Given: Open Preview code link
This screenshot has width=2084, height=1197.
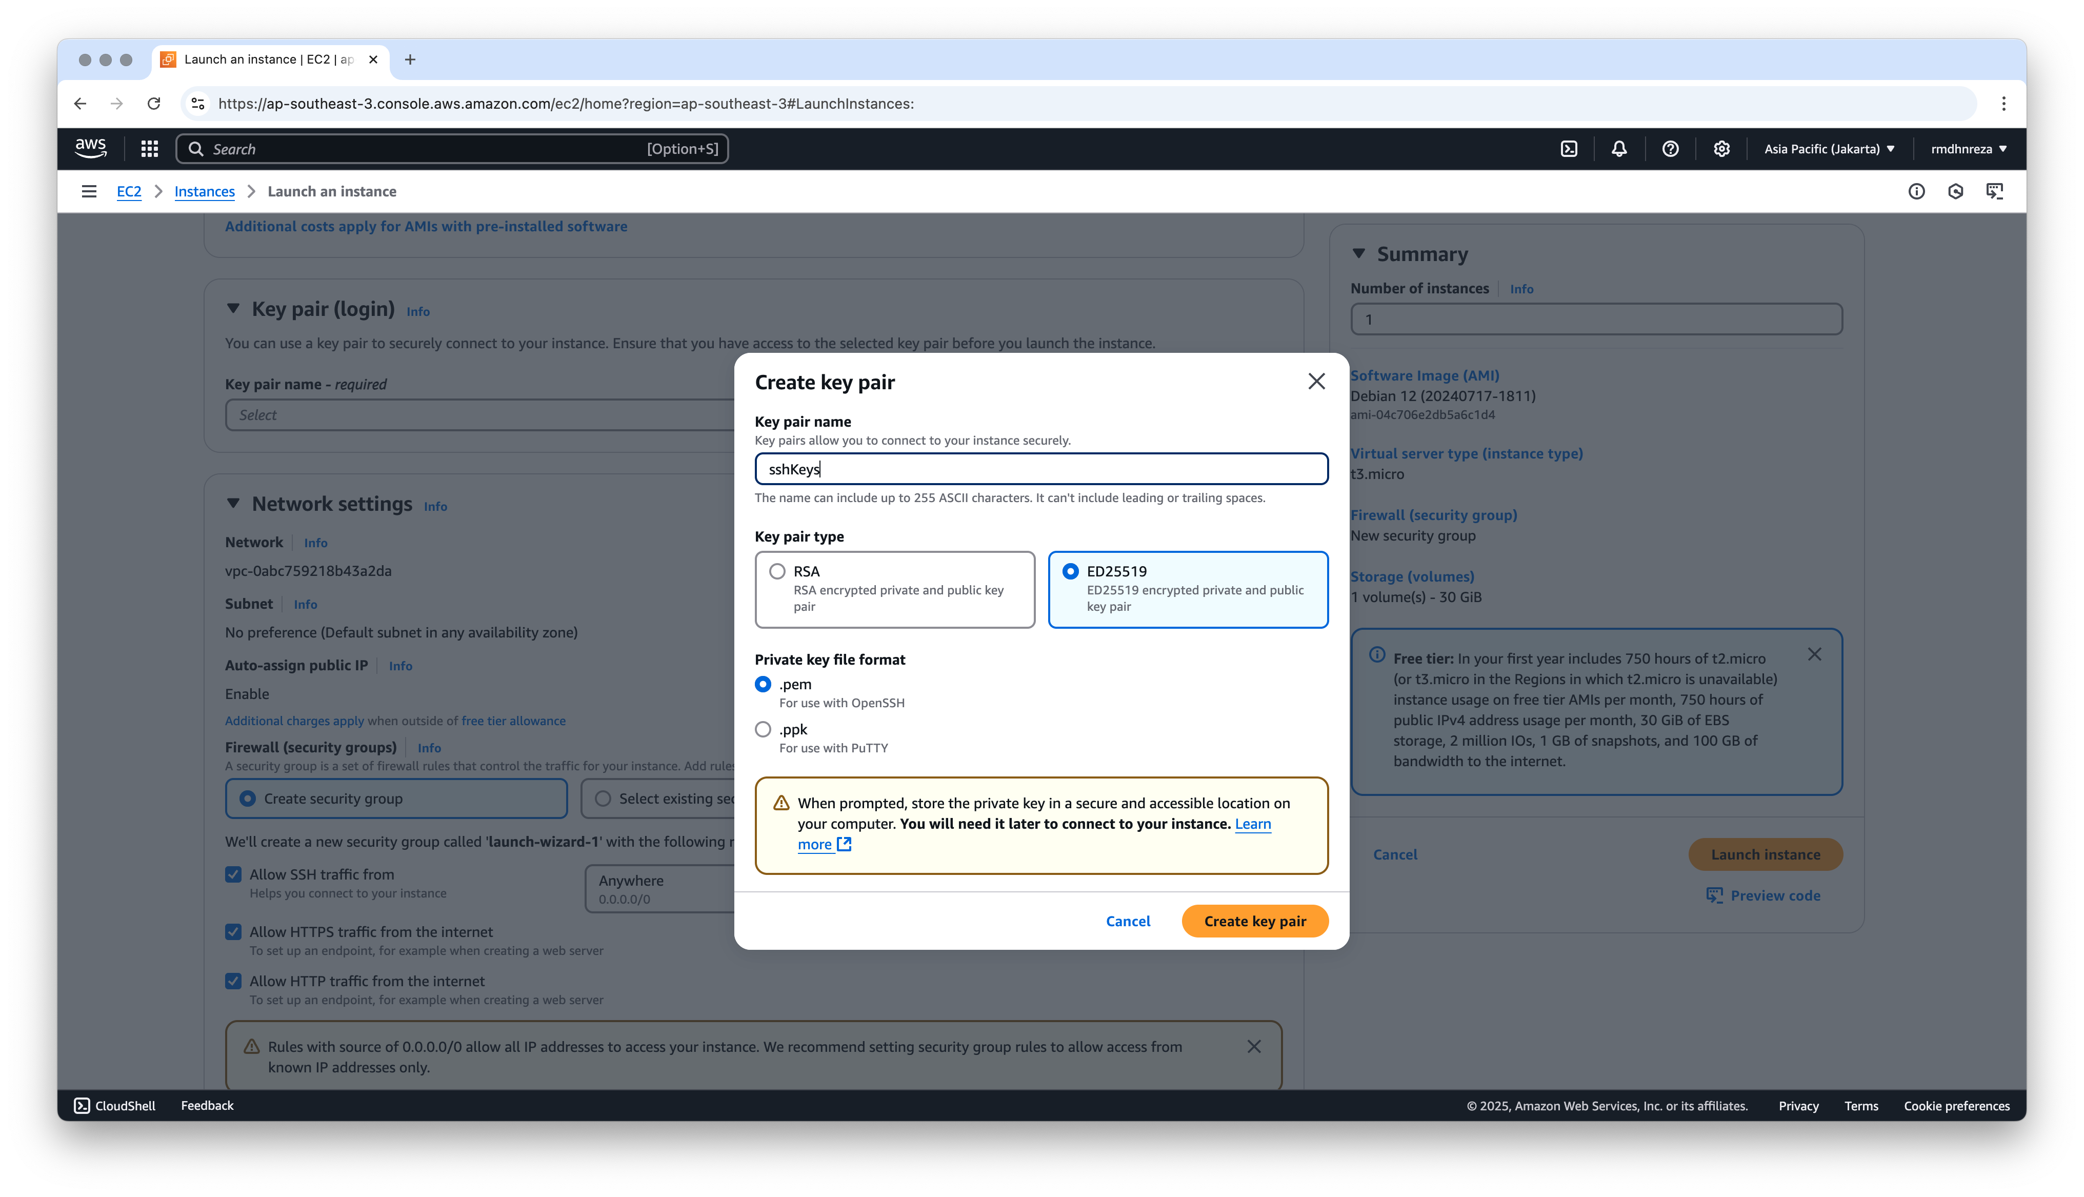Looking at the screenshot, I should [x=1762, y=895].
